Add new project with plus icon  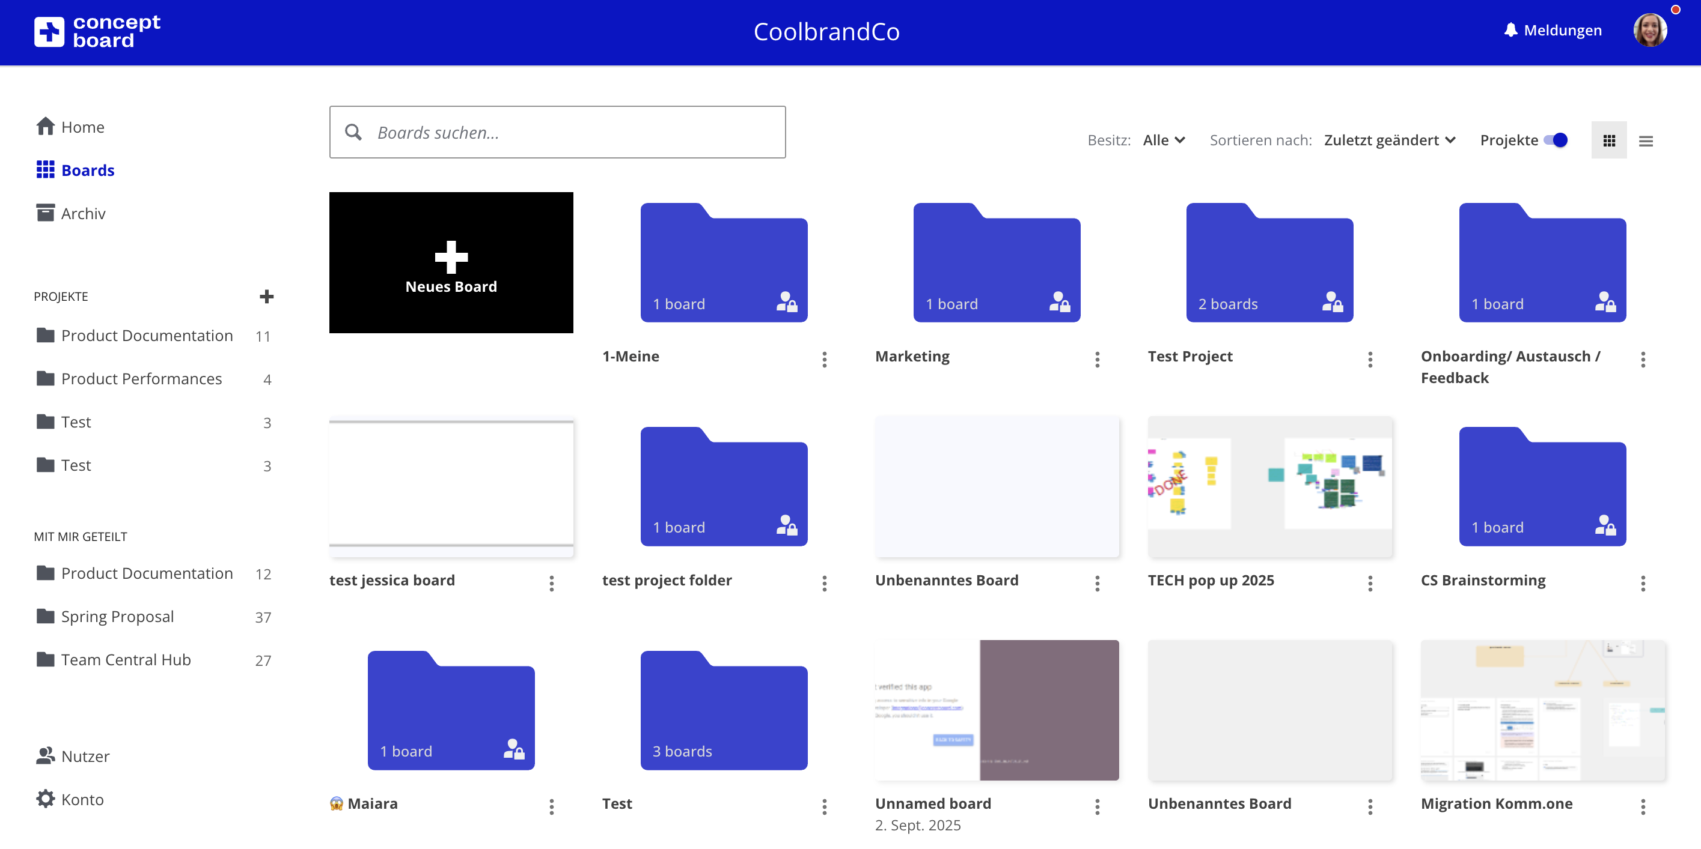click(266, 296)
